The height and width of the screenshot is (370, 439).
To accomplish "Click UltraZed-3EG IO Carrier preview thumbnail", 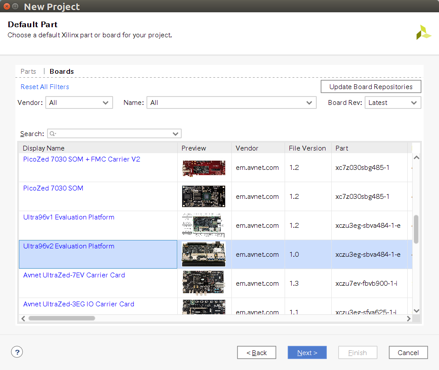I will click(x=204, y=307).
